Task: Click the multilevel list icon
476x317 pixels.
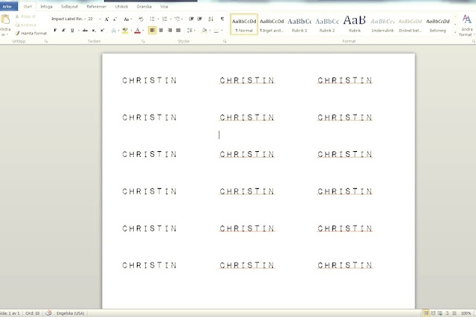Action: (x=177, y=19)
